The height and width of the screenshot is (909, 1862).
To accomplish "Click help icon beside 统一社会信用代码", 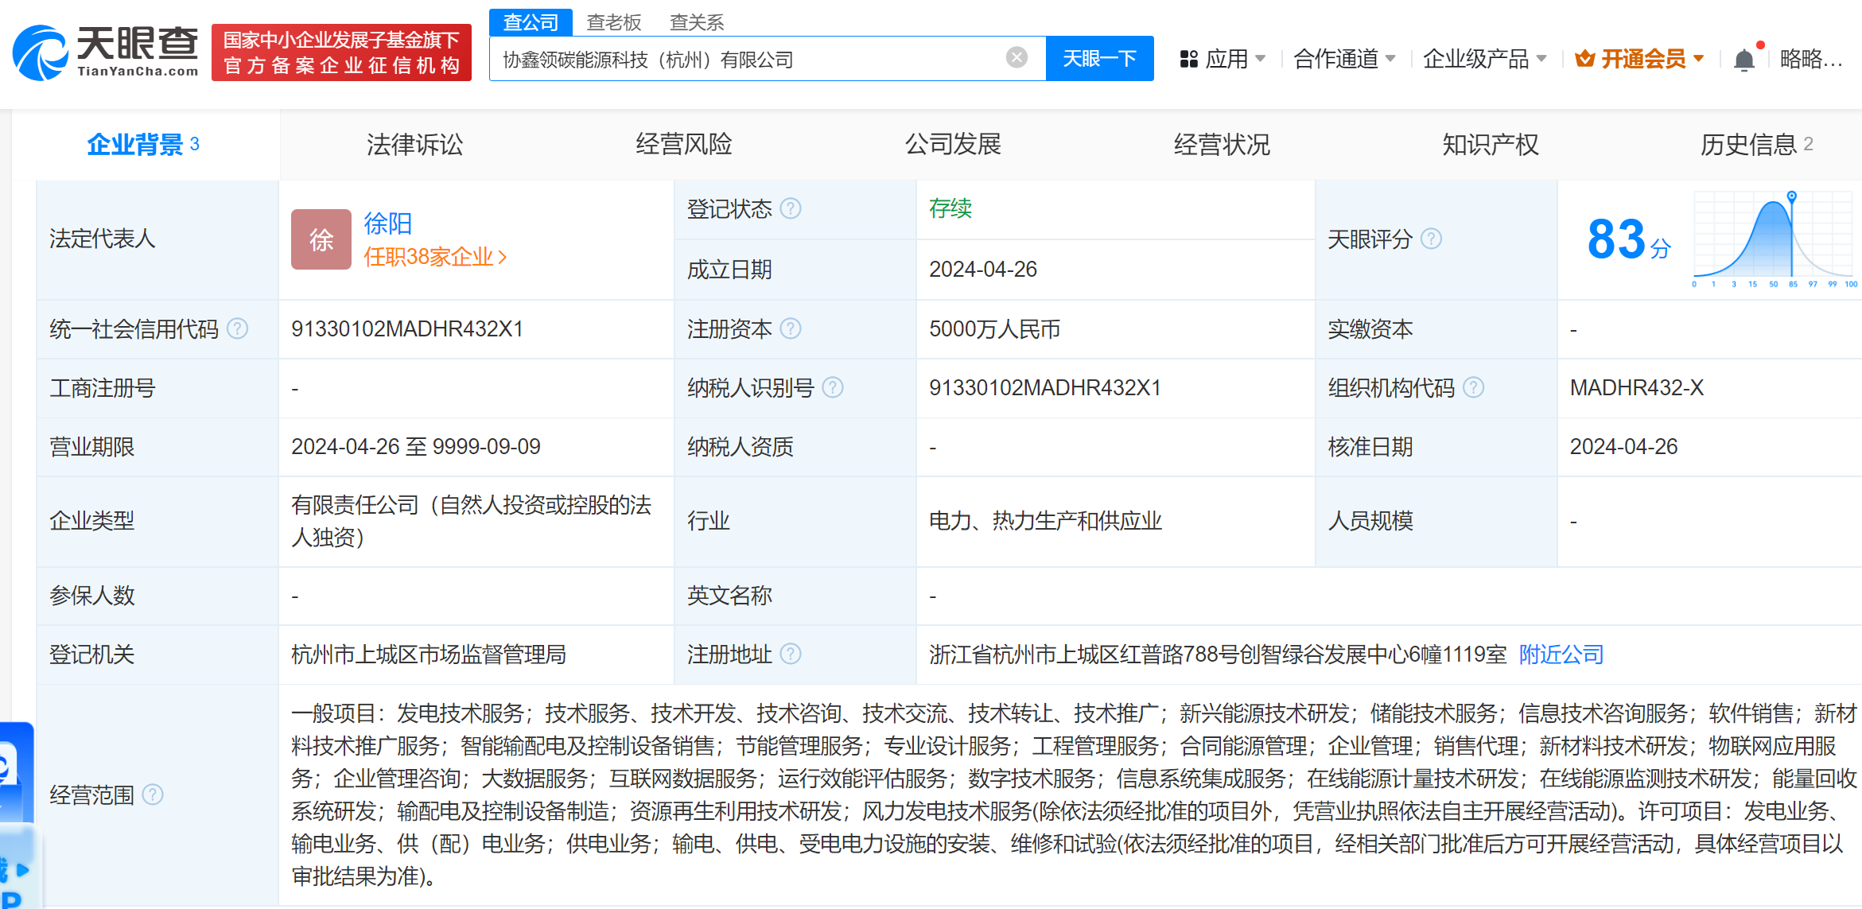I will click(x=237, y=328).
